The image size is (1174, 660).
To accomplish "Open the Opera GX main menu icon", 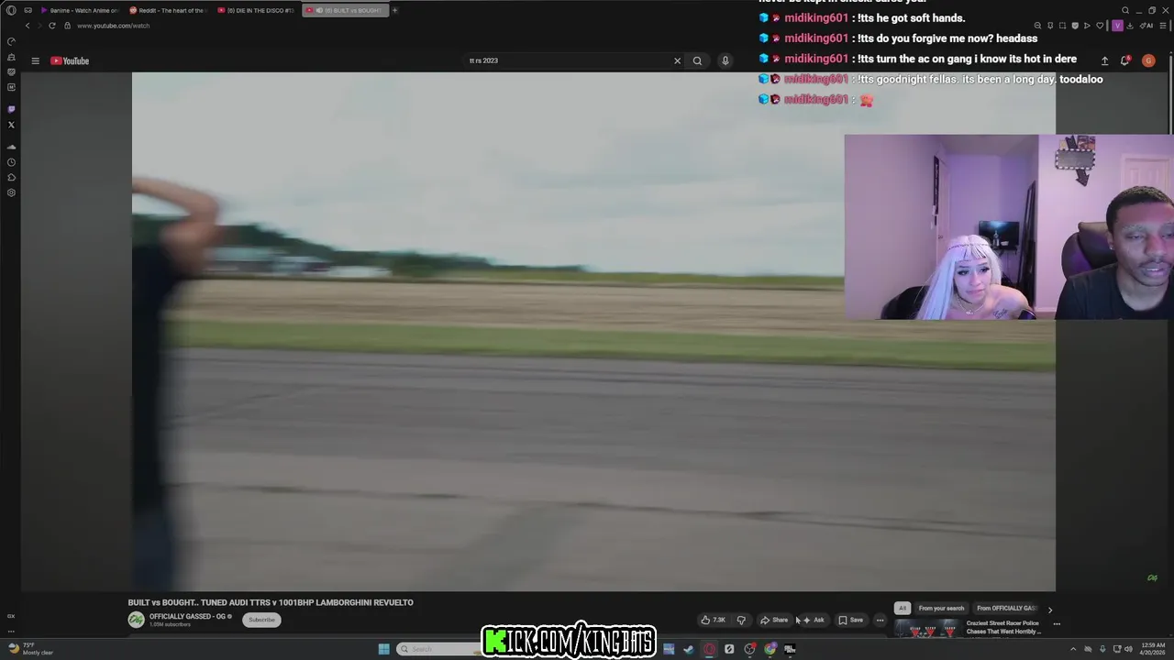I will click(x=11, y=10).
